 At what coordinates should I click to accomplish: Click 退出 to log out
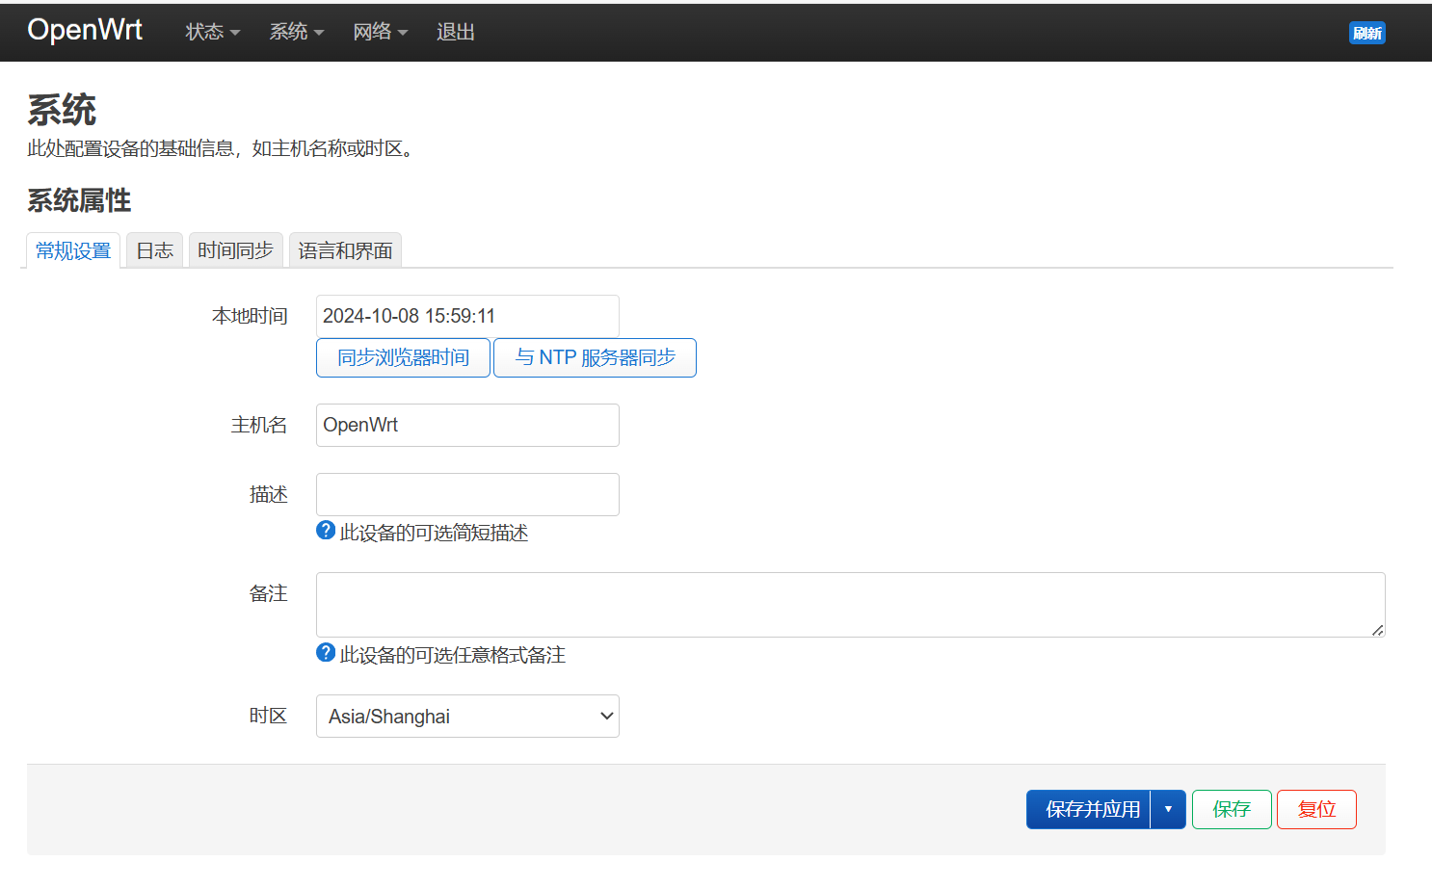[456, 32]
